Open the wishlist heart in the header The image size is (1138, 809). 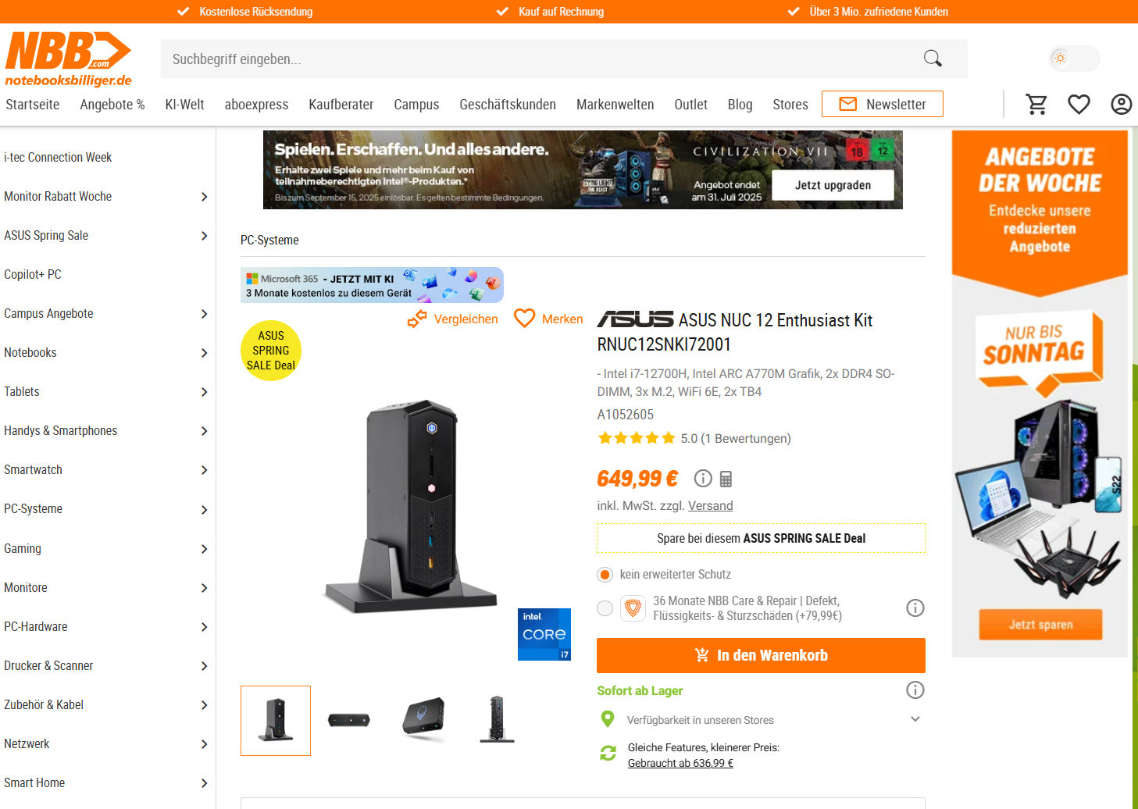point(1079,105)
